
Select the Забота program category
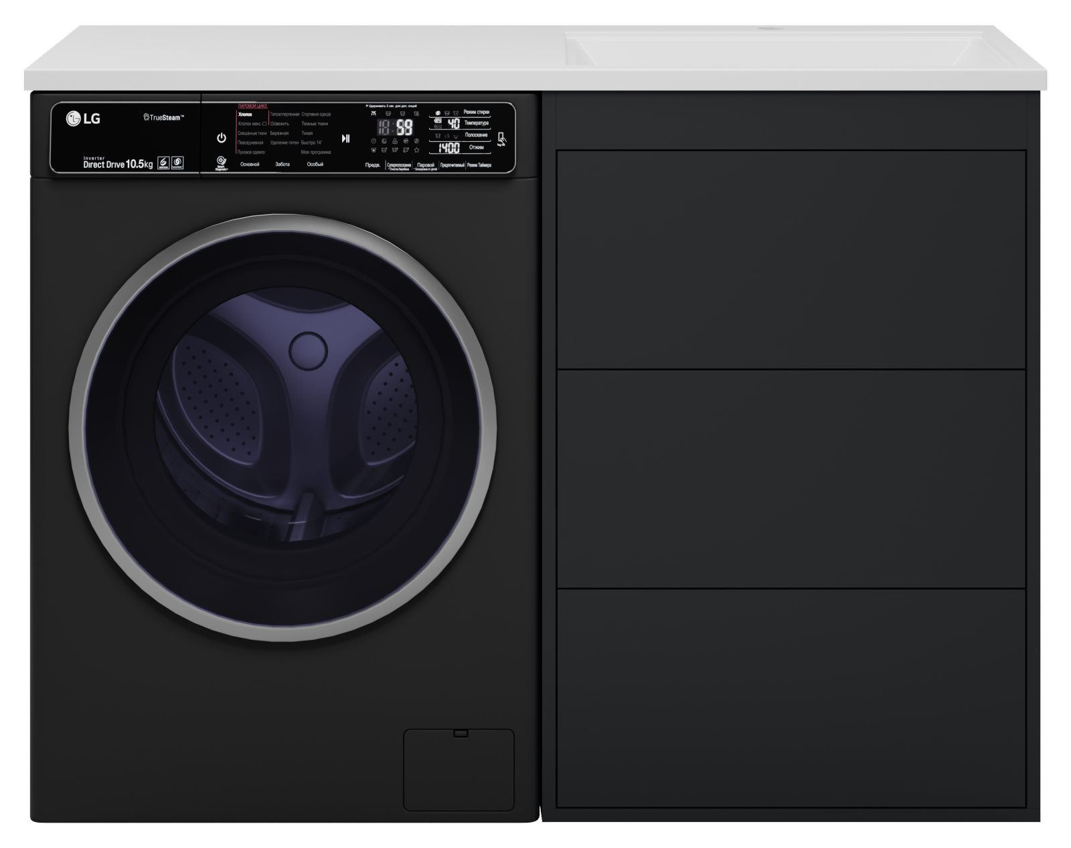[282, 165]
